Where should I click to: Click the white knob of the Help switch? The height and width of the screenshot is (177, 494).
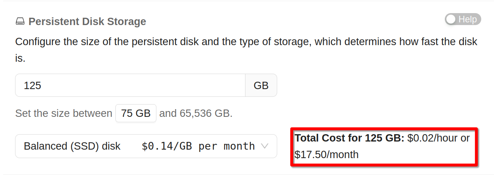[x=451, y=19]
